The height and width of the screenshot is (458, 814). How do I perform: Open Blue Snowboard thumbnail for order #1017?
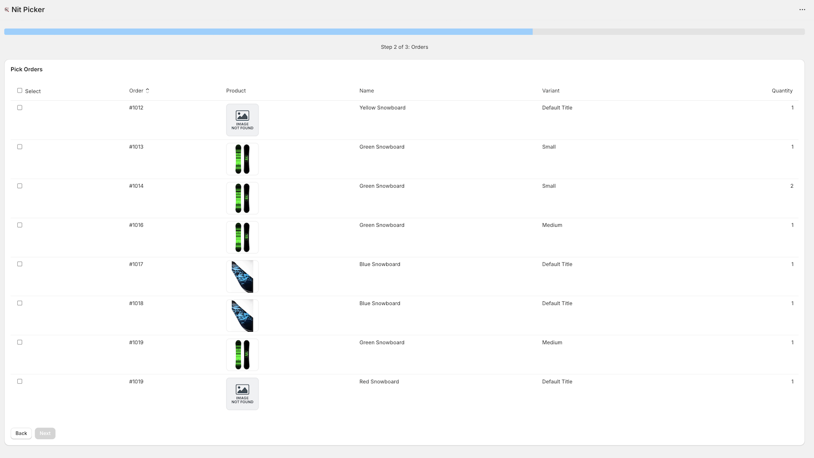coord(242,276)
